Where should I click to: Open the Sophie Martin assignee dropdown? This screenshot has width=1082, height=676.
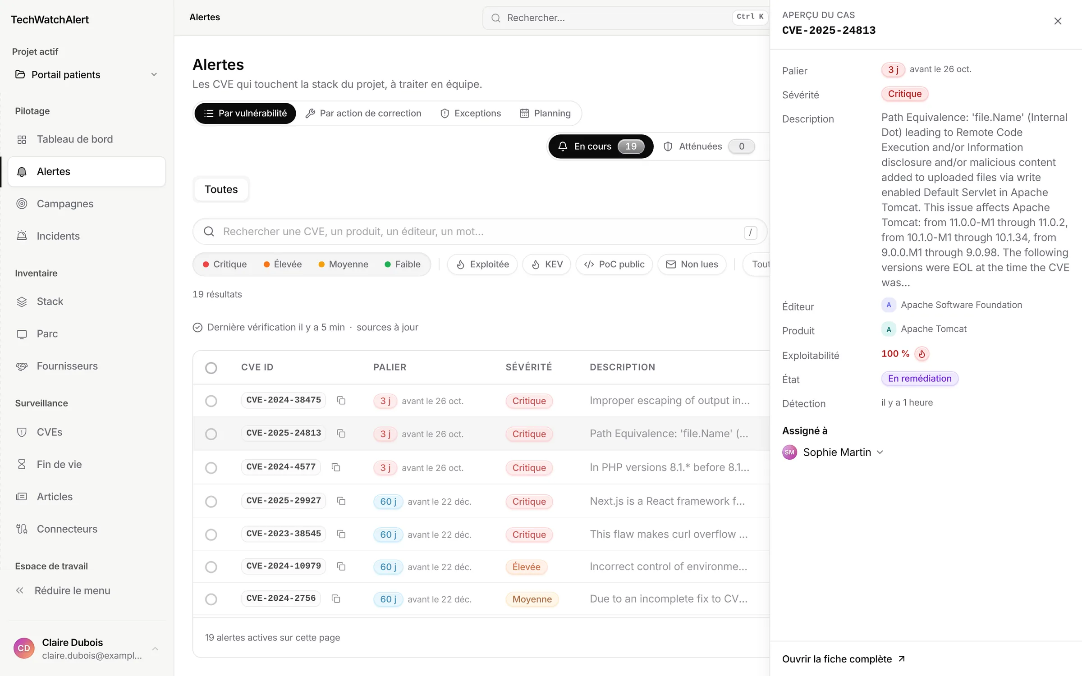pyautogui.click(x=833, y=452)
